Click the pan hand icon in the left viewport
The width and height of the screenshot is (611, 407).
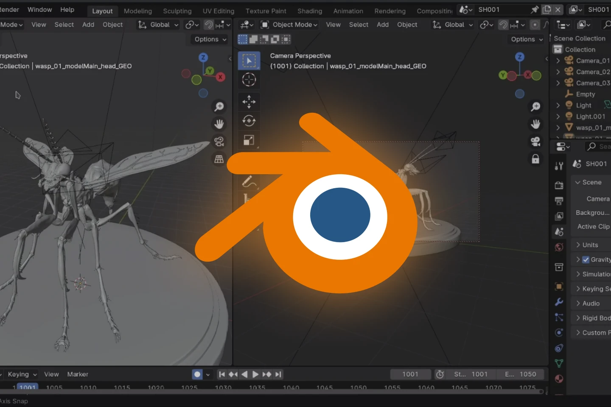tap(219, 124)
